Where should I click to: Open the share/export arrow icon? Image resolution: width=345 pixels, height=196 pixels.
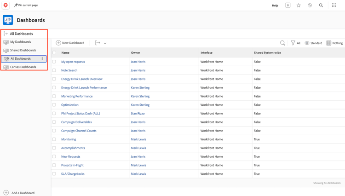click(98, 43)
